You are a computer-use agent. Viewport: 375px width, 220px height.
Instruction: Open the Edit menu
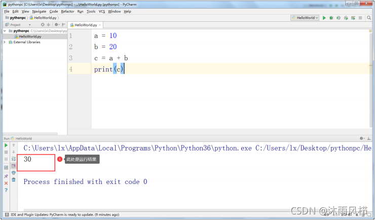pyautogui.click(x=15, y=12)
